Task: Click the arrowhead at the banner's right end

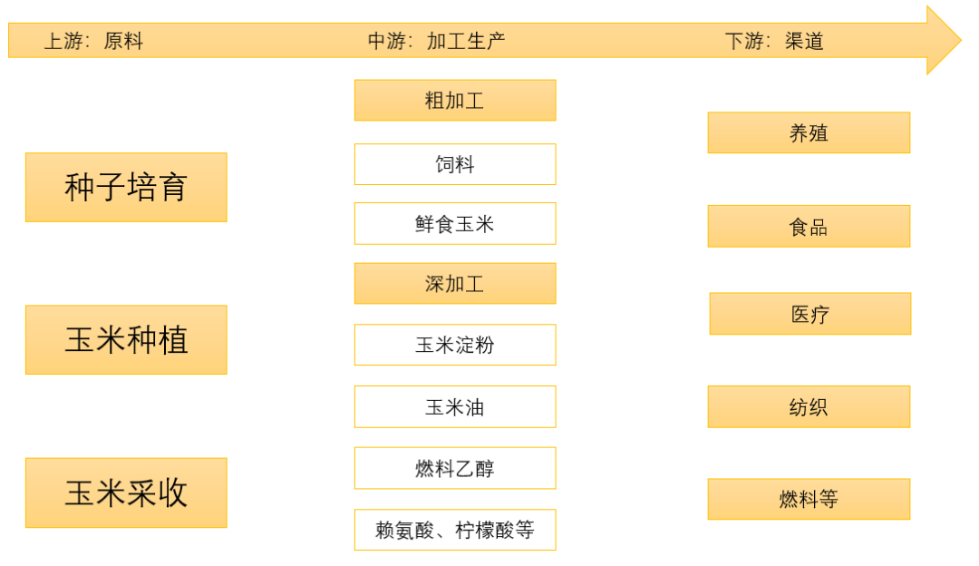Action: [x=943, y=41]
